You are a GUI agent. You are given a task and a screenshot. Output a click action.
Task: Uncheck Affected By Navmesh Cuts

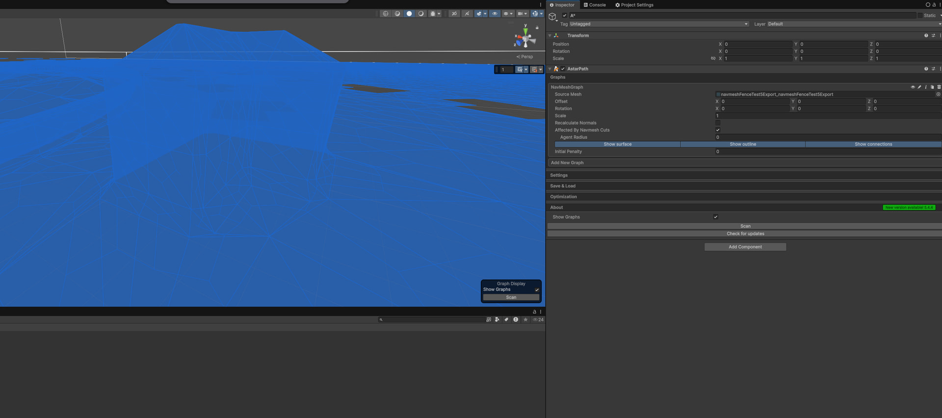pyautogui.click(x=718, y=130)
